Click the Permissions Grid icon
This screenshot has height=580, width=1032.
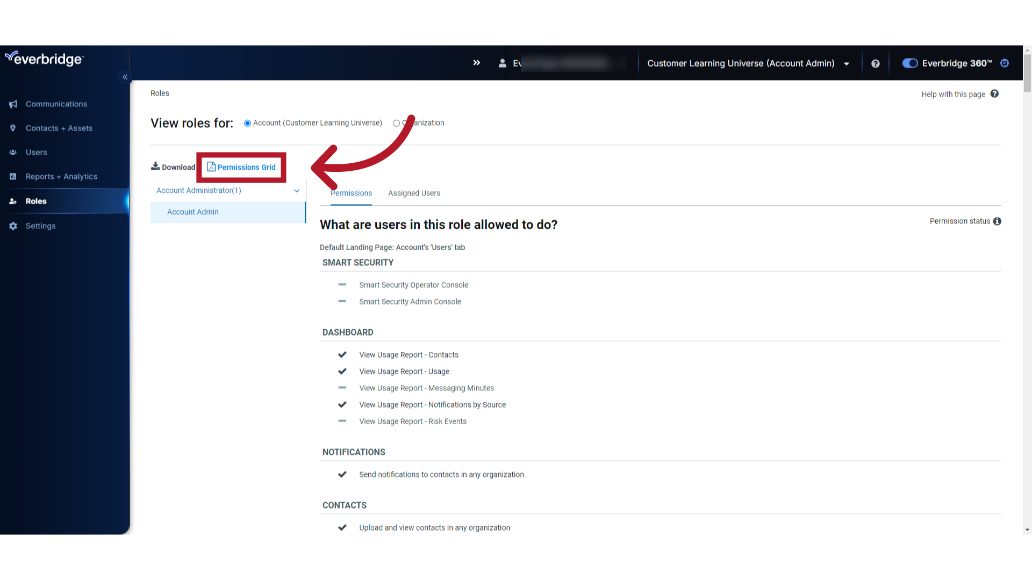click(x=241, y=167)
